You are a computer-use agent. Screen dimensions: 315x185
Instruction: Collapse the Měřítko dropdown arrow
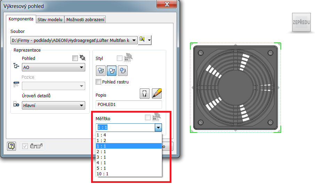click(x=158, y=127)
